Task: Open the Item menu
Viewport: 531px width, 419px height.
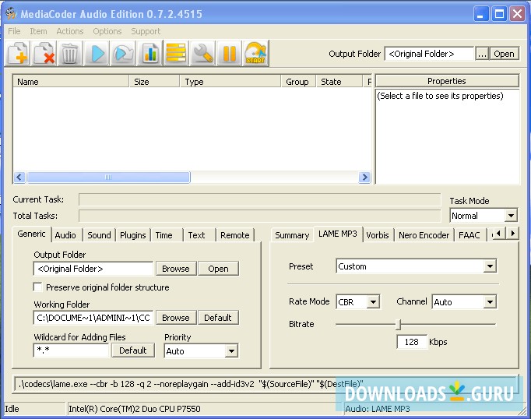Action: pyautogui.click(x=38, y=31)
